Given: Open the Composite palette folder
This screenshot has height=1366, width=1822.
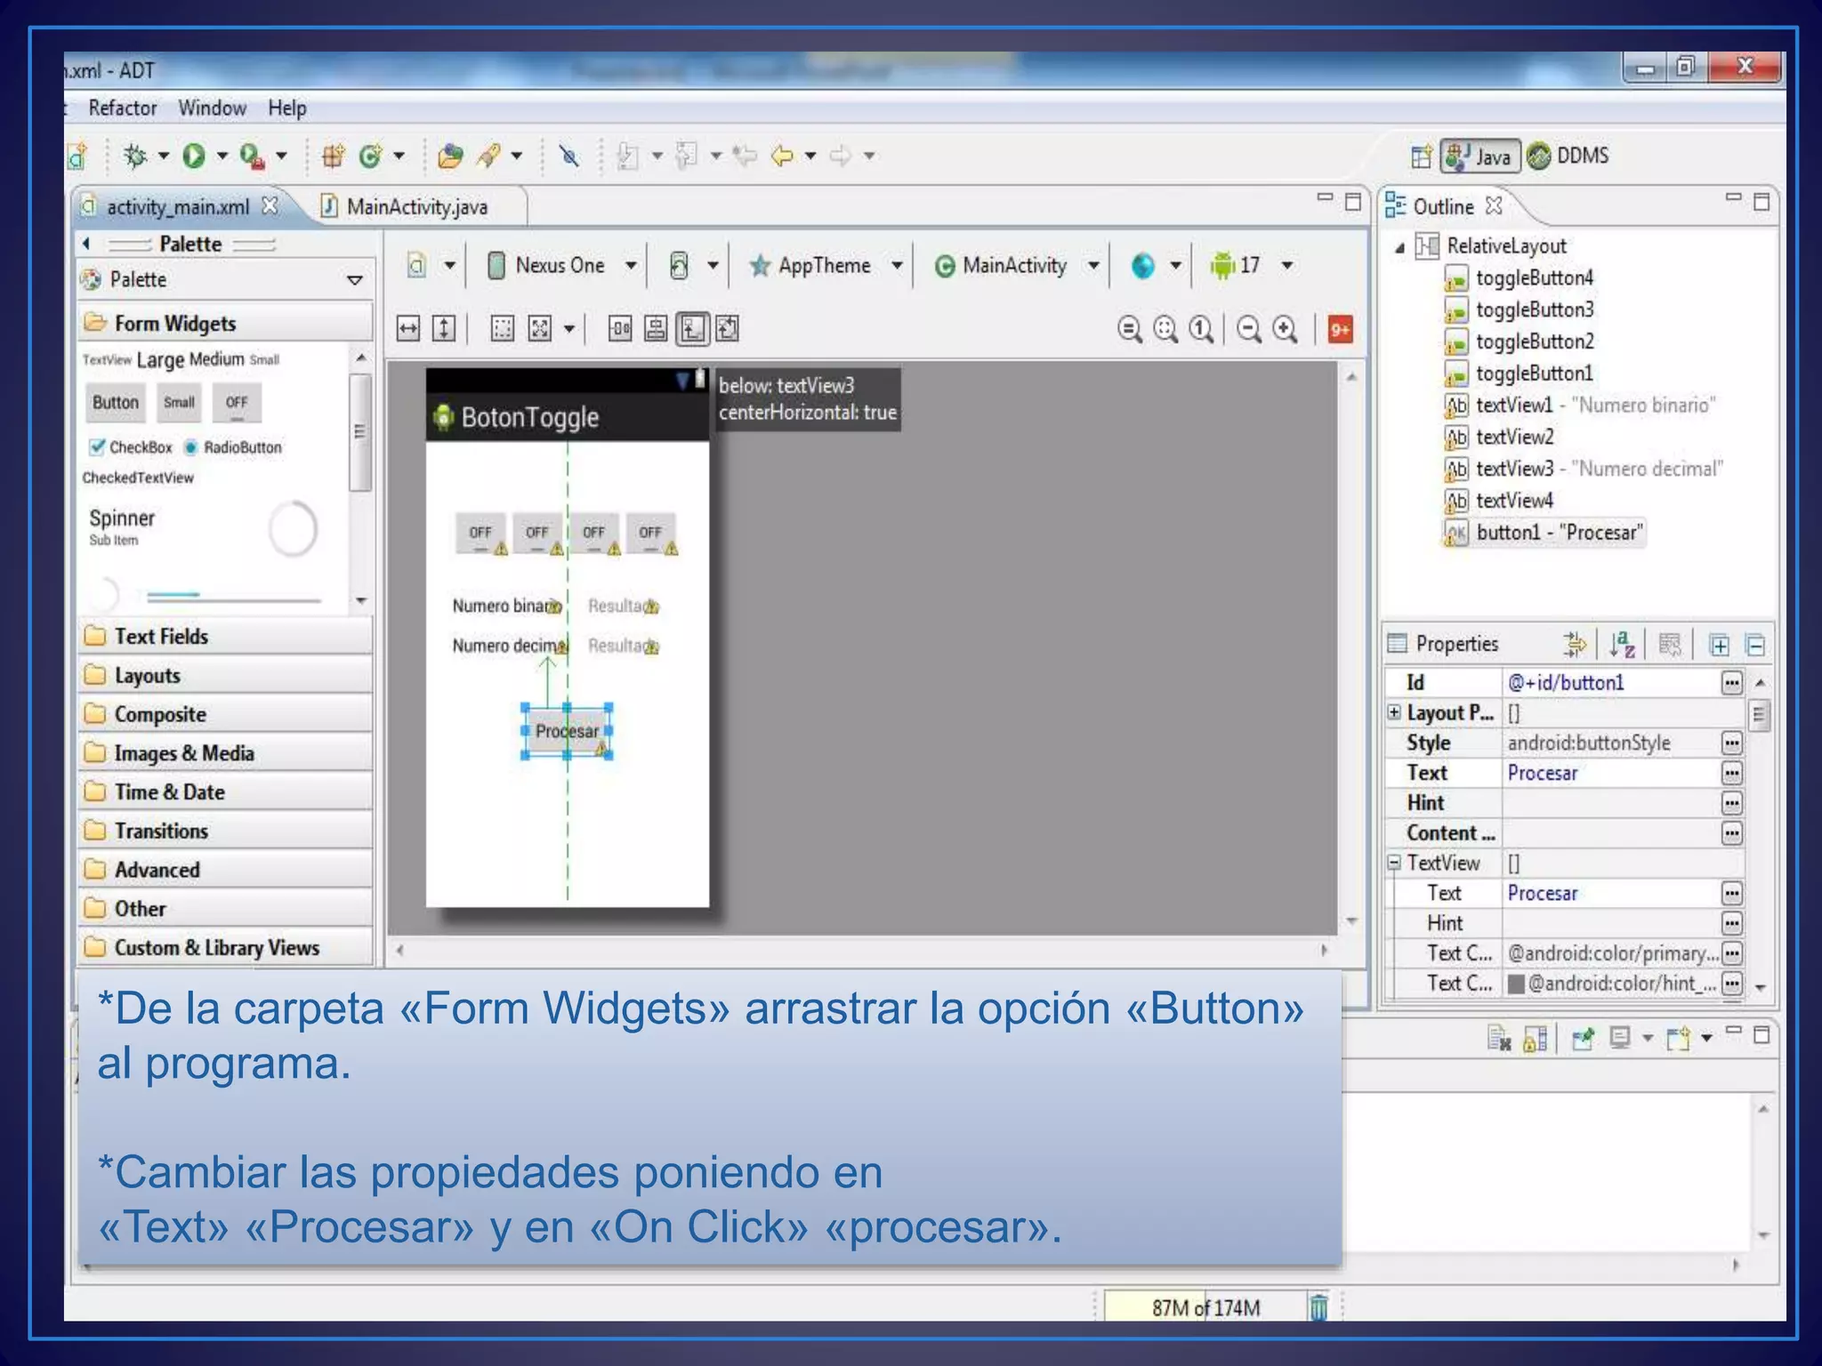Looking at the screenshot, I should (225, 714).
